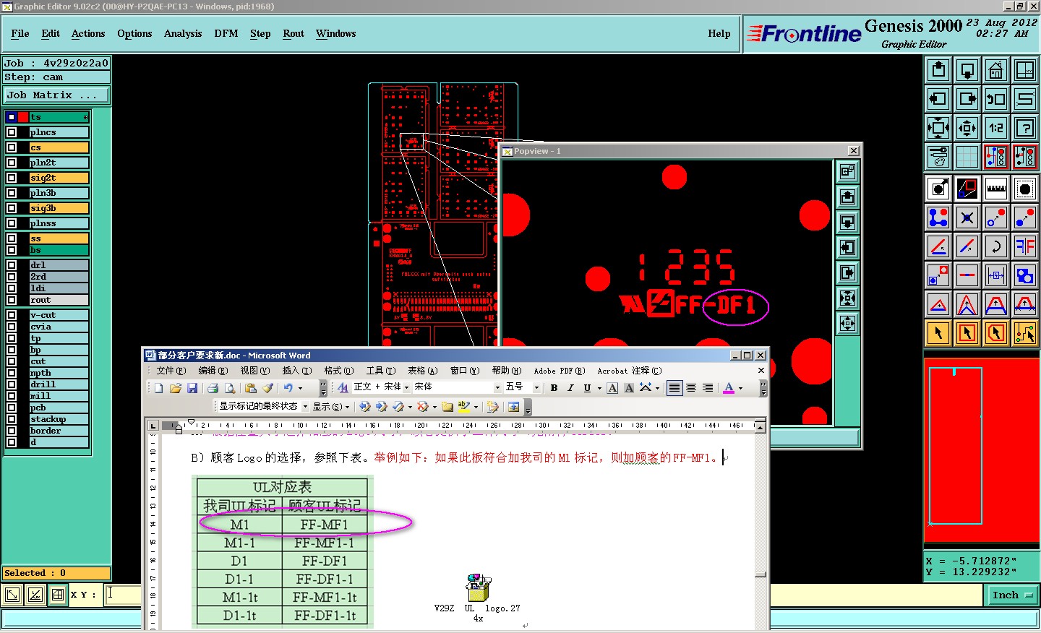This screenshot has width=1041, height=633.
Task: Click the pan down icon
Action: pos(967,70)
